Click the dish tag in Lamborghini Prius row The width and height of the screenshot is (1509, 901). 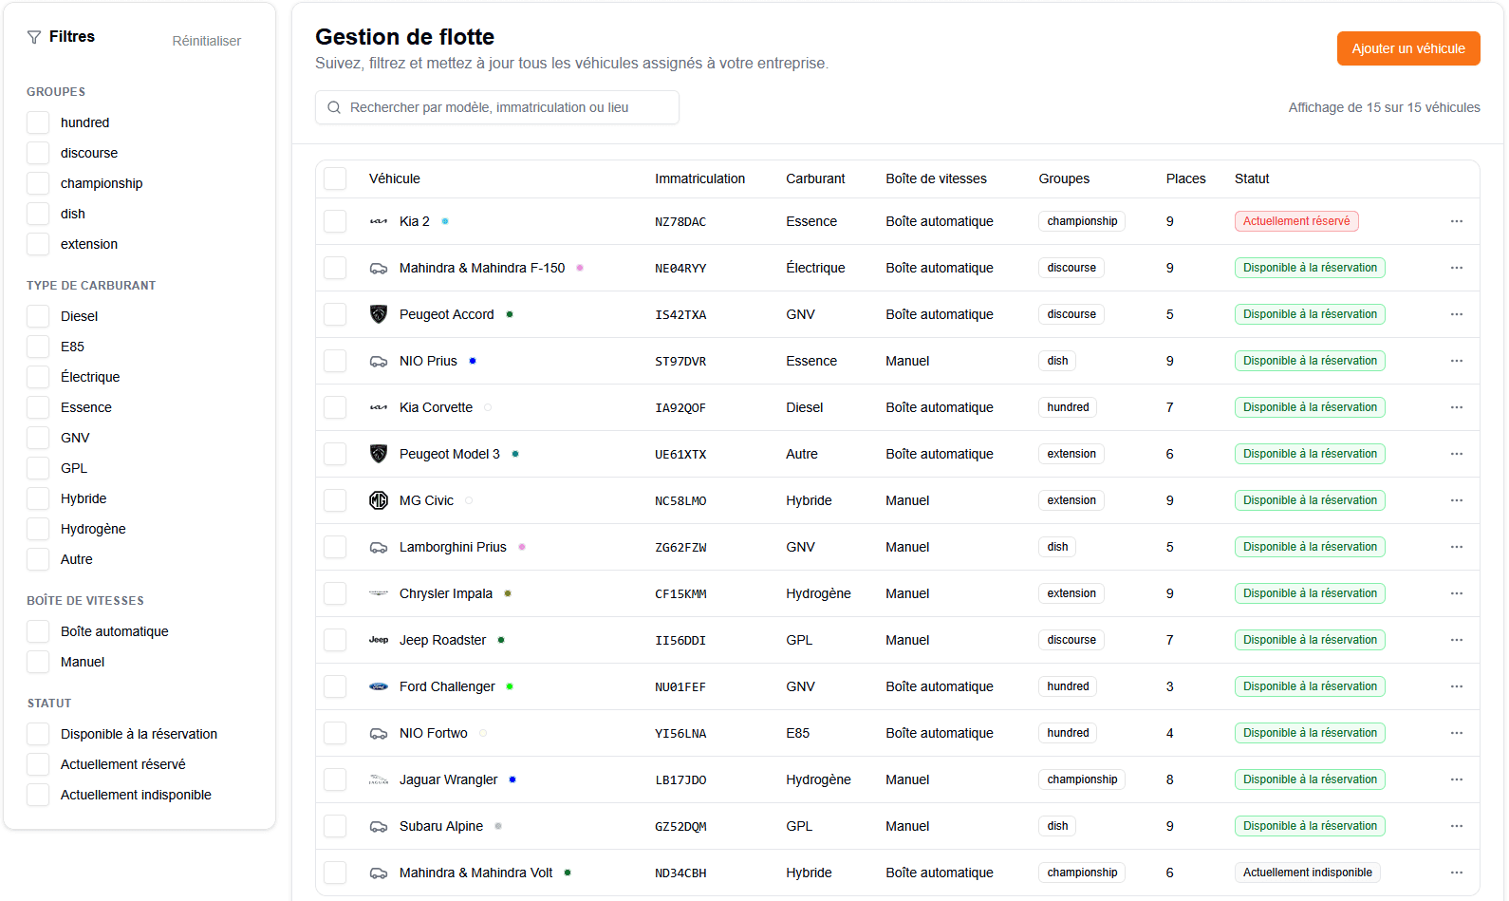pos(1057,547)
